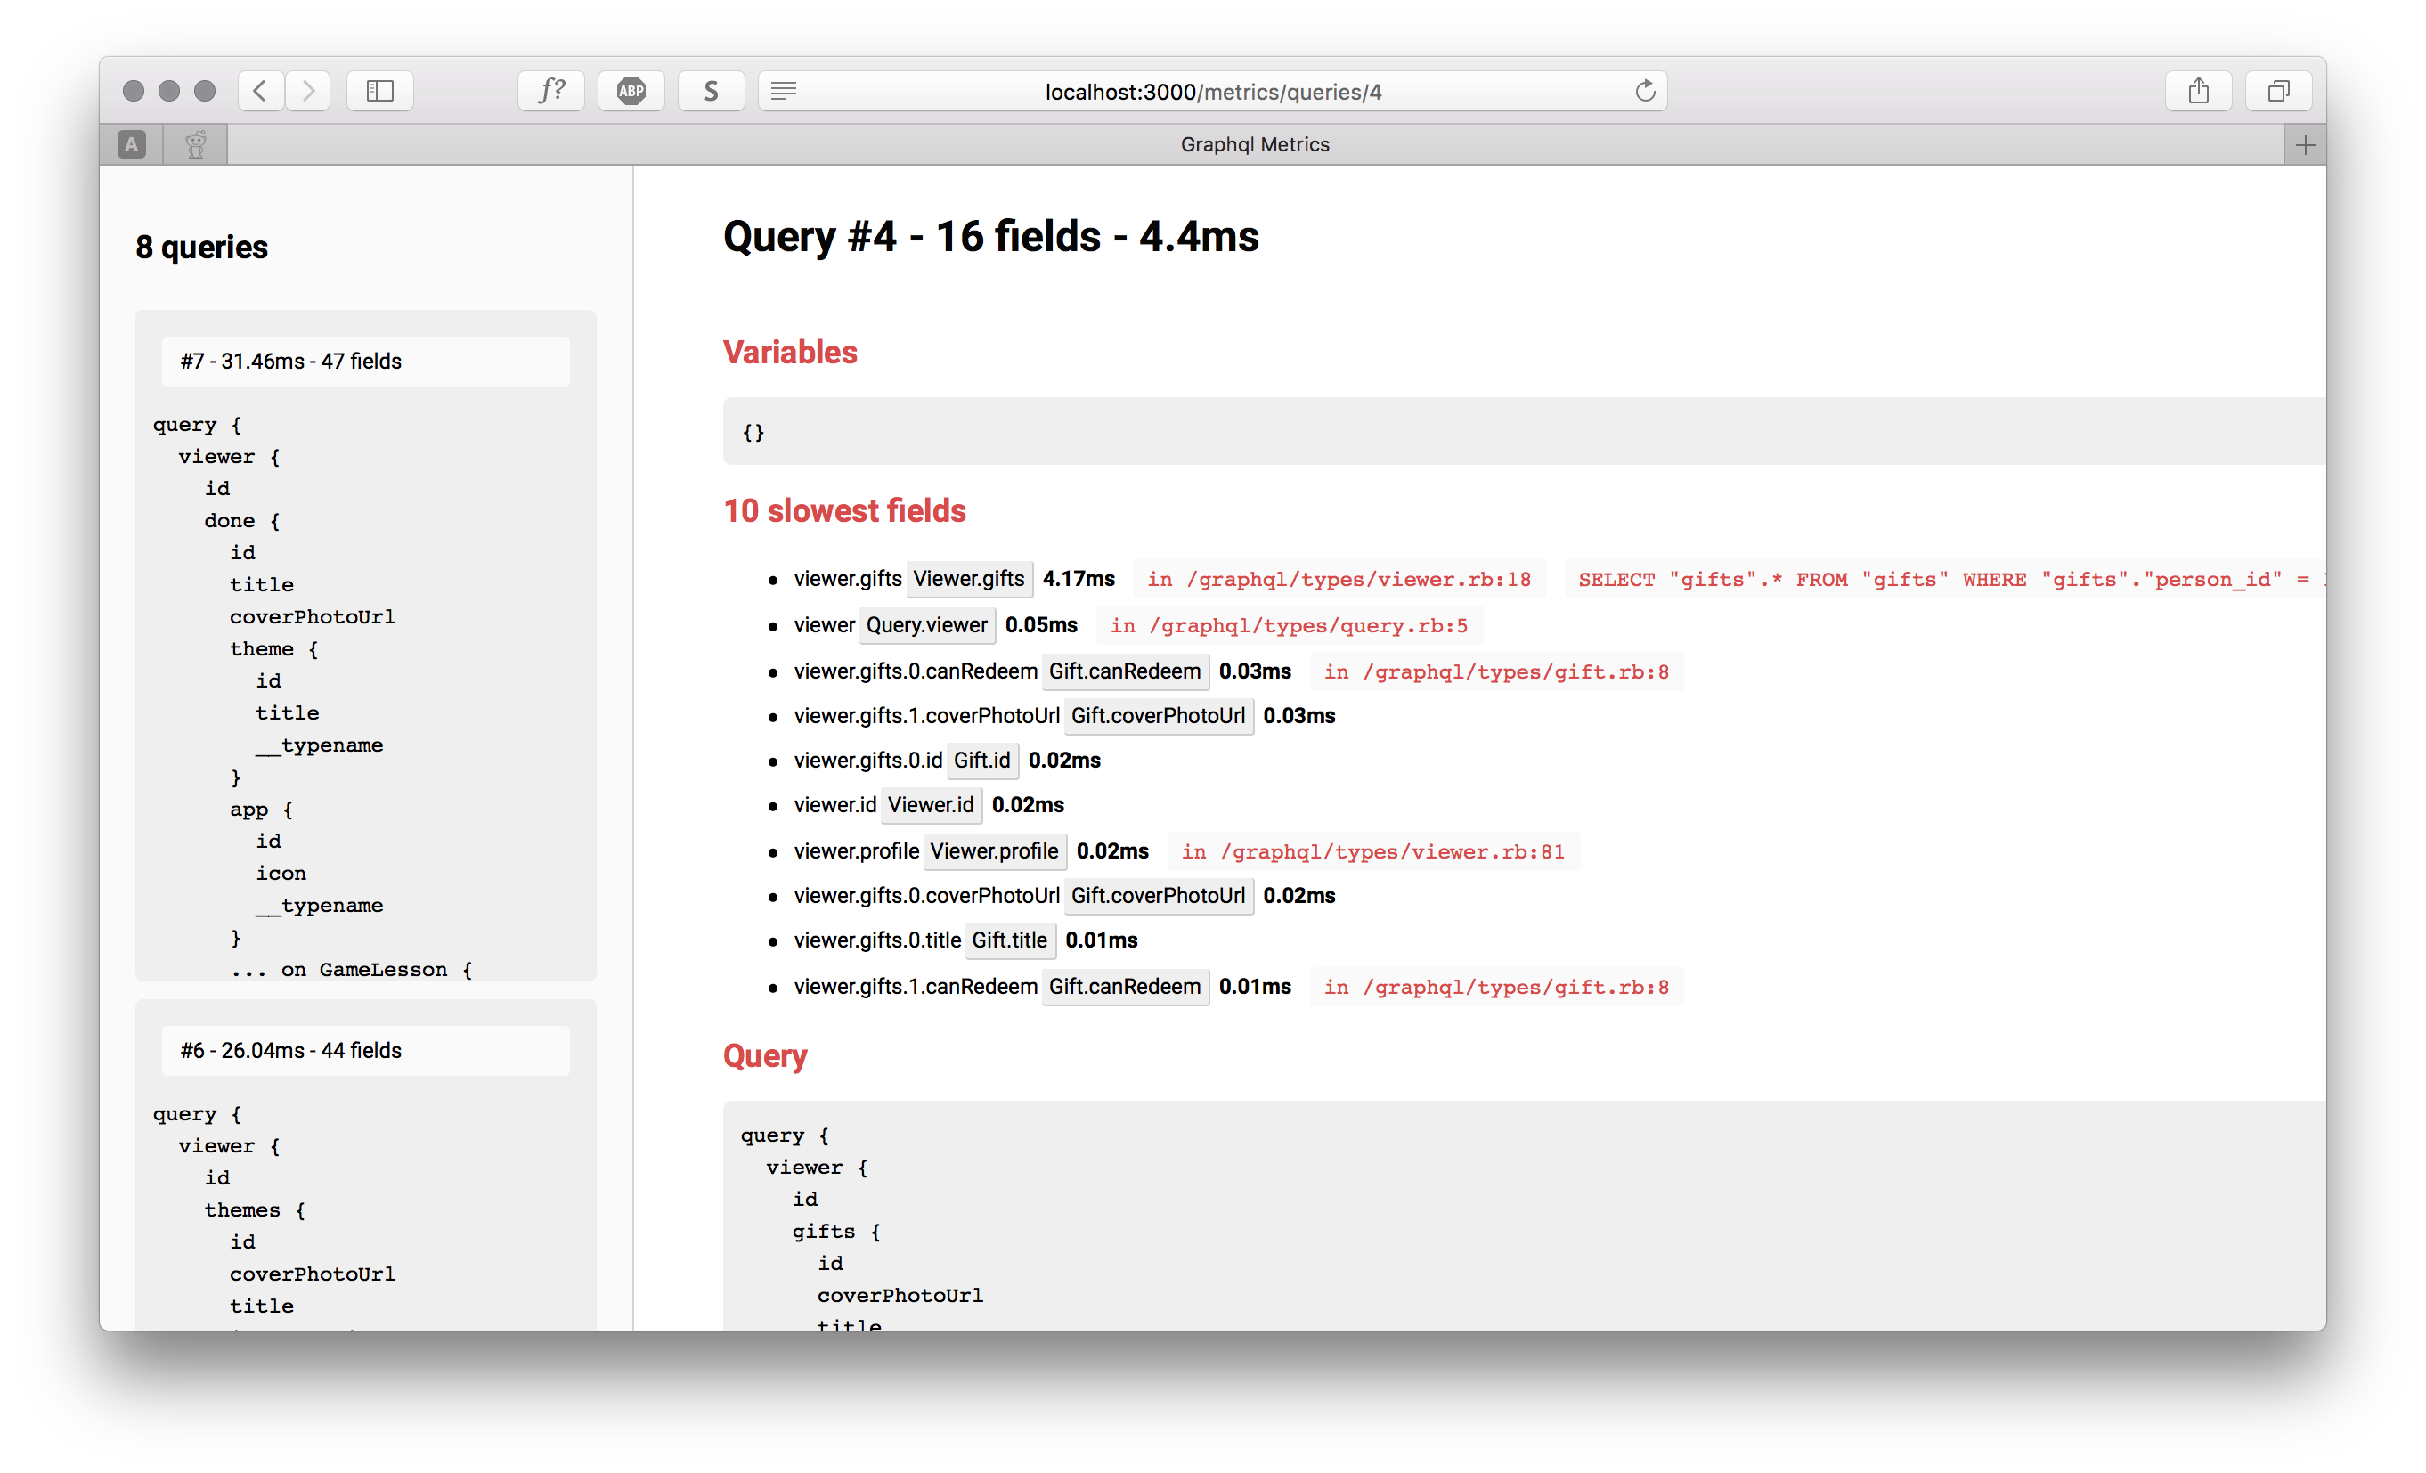Image resolution: width=2426 pixels, height=1473 pixels.
Task: Show all tabs overview icon
Action: 2278,92
